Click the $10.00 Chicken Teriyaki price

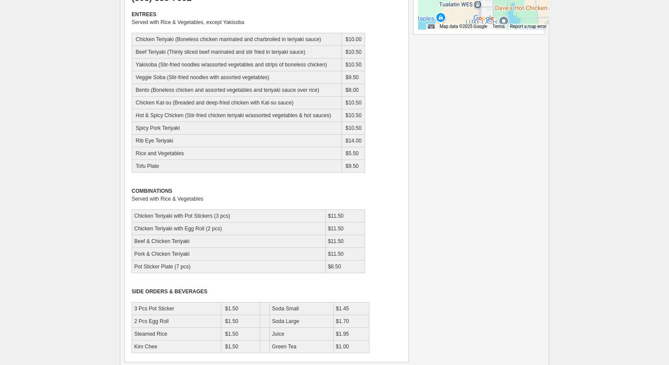353,39
